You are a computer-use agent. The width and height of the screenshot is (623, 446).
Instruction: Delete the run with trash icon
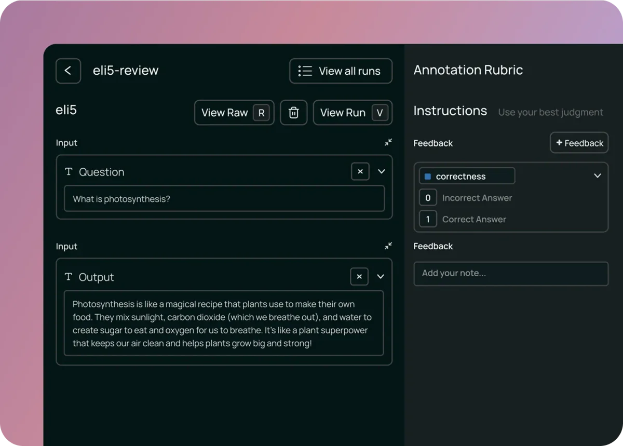293,113
